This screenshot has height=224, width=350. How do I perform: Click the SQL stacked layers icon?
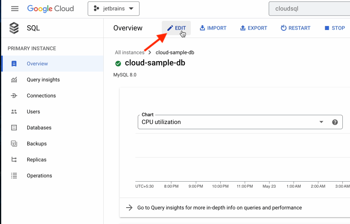[x=14, y=28]
